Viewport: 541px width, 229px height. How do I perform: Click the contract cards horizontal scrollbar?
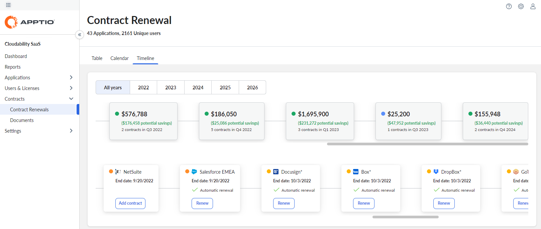(406, 217)
